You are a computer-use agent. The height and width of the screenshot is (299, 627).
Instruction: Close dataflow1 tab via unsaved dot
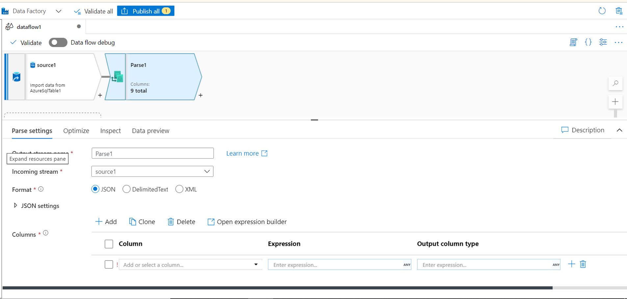tap(79, 27)
